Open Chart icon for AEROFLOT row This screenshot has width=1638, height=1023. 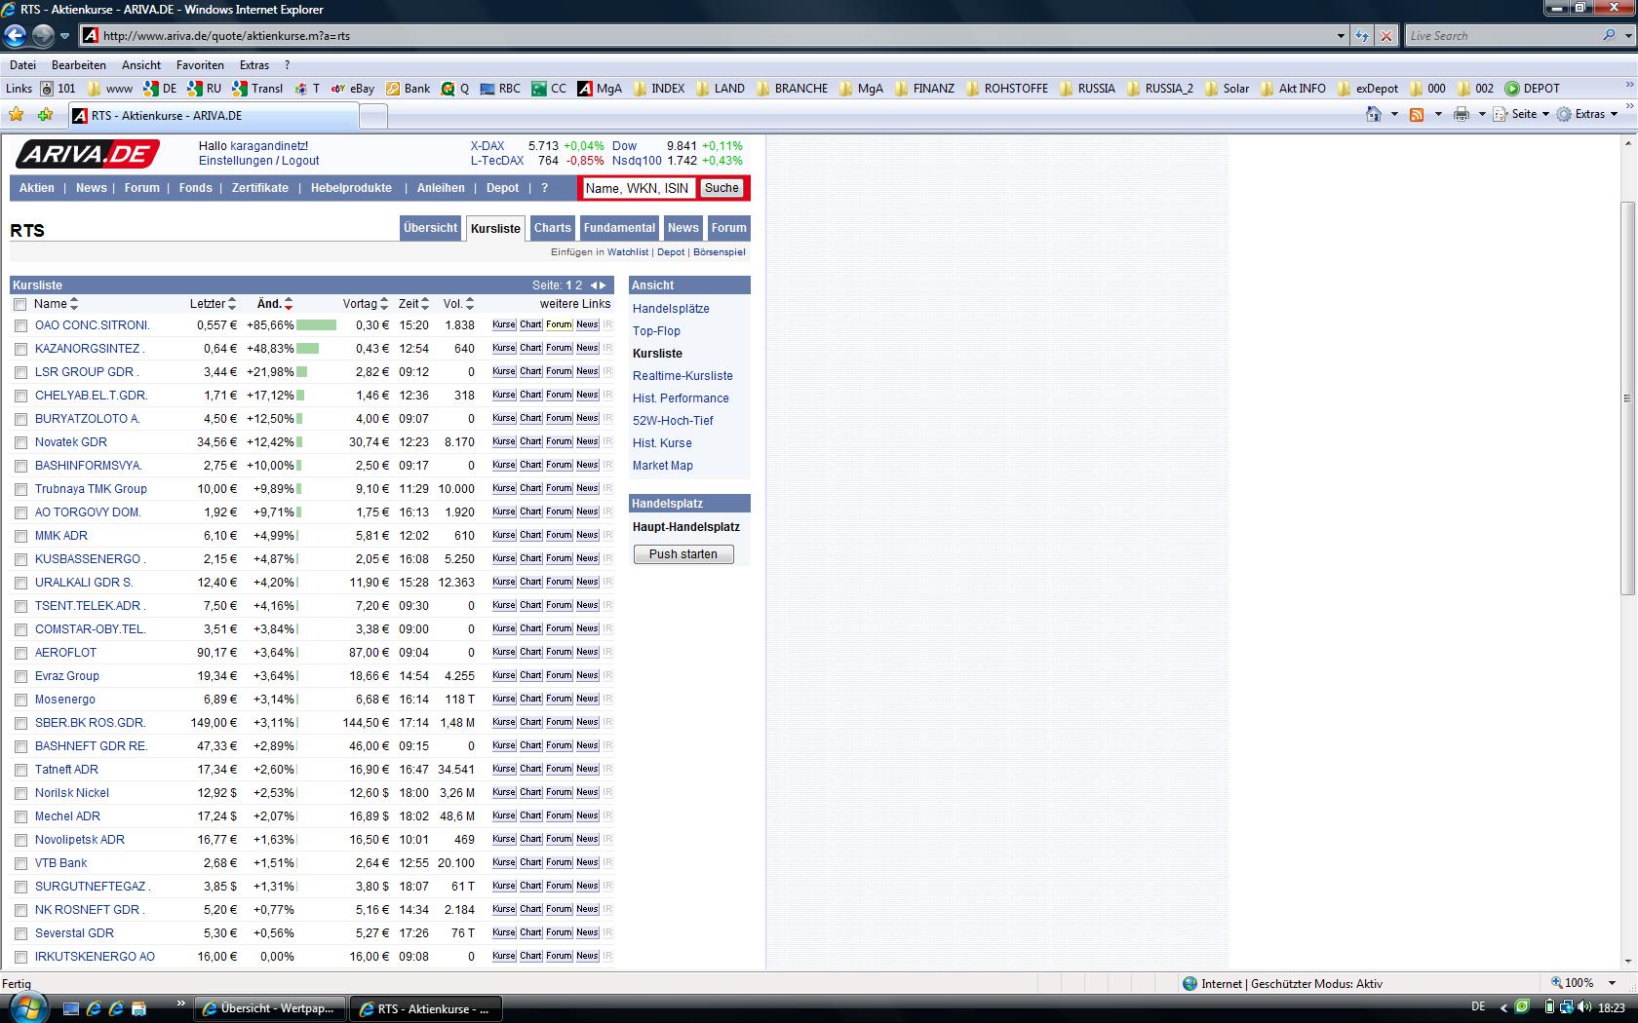[530, 652]
